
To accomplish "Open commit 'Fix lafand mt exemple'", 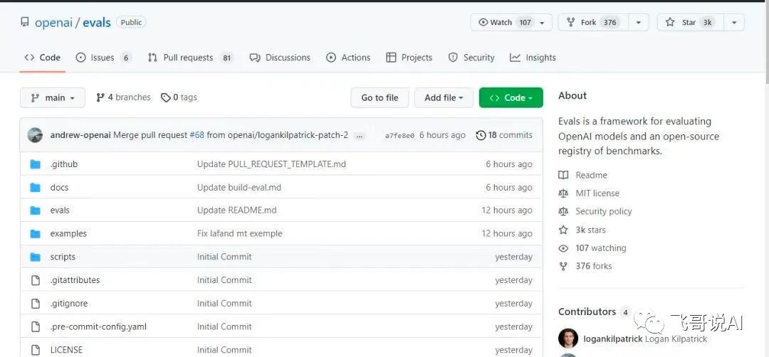I will [x=240, y=233].
